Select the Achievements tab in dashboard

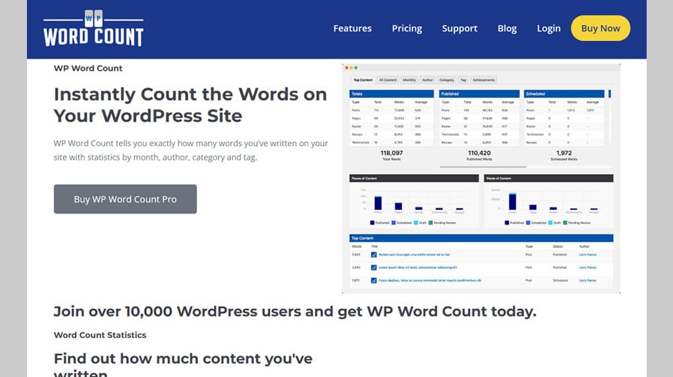[x=484, y=80]
